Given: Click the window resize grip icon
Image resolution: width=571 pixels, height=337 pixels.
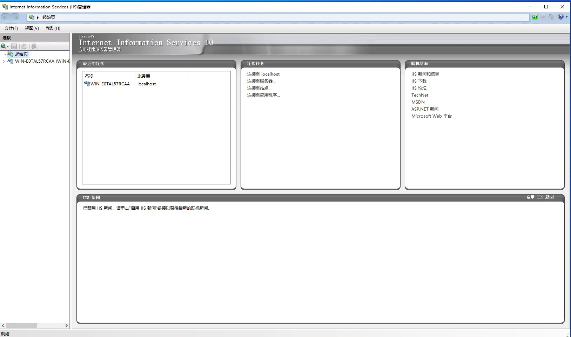Looking at the screenshot, I should coord(568,335).
